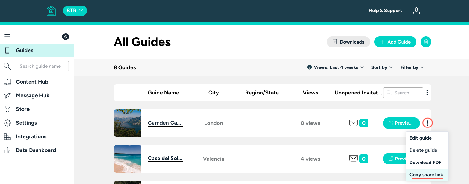Open the Casa del Sol... guide link
This screenshot has width=469, height=184.
coord(165,159)
